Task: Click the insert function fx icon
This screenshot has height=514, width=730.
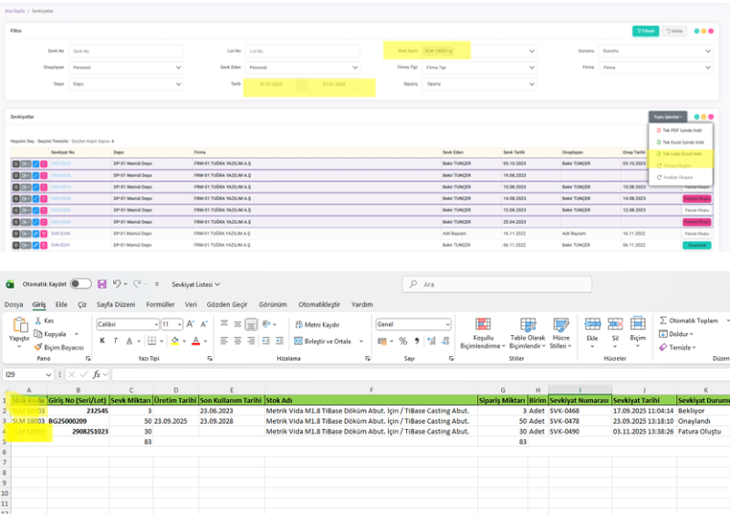Action: click(x=96, y=374)
